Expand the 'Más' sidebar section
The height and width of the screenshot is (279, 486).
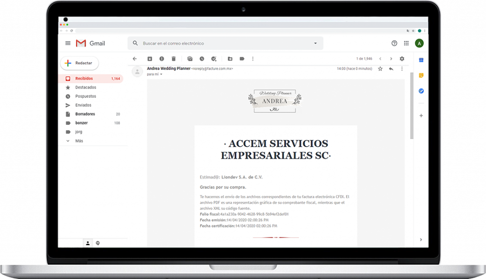pos(79,141)
